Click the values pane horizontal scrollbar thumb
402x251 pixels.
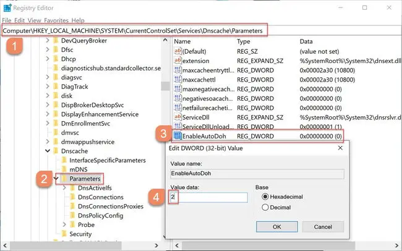pos(268,245)
